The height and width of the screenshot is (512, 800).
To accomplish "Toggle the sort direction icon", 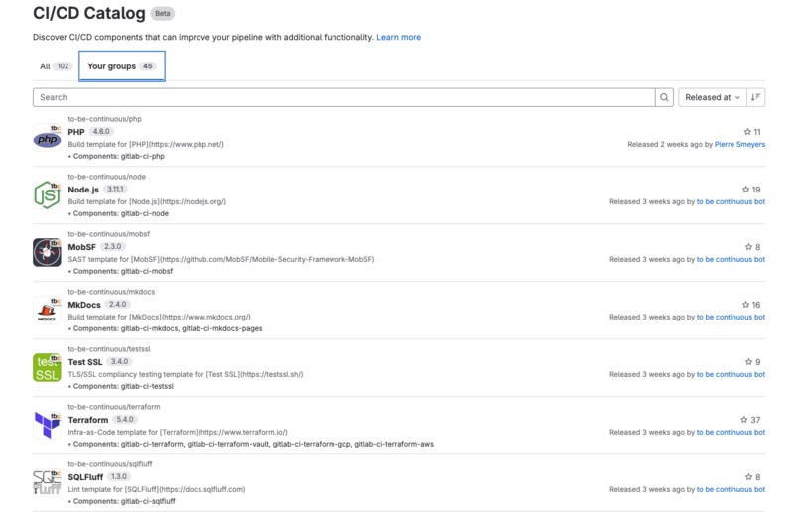I will tap(755, 97).
